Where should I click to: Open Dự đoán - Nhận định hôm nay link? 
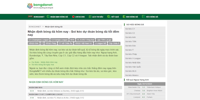(x=44, y=62)
